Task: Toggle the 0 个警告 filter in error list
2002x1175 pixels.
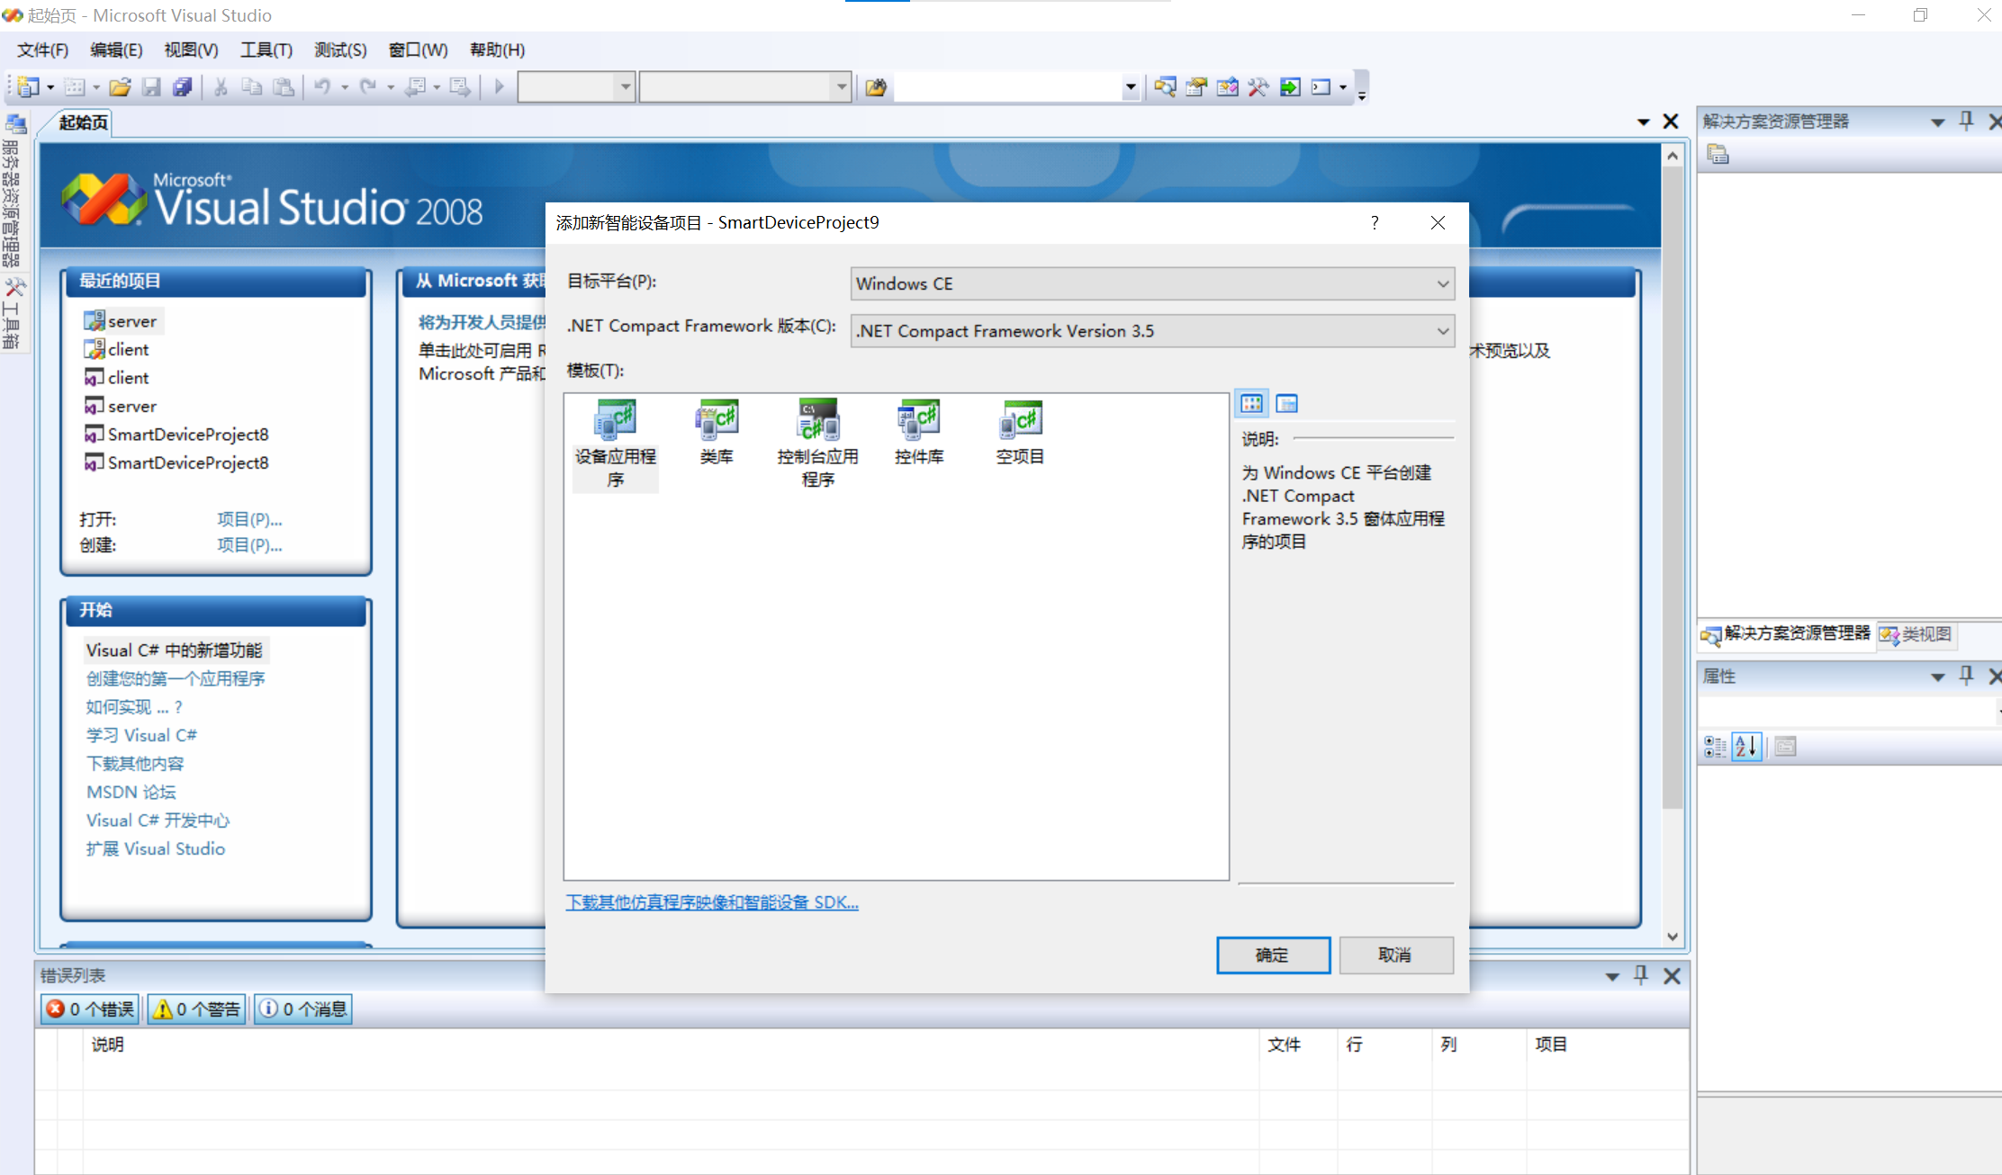Action: coord(195,1009)
